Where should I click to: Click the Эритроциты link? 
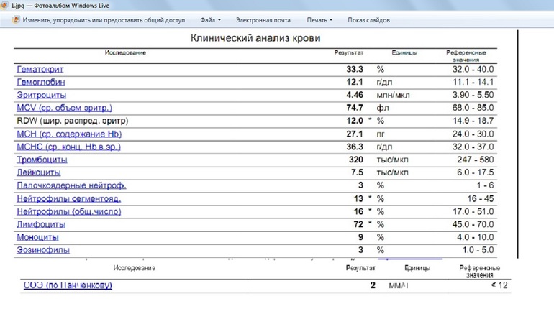coord(41,95)
